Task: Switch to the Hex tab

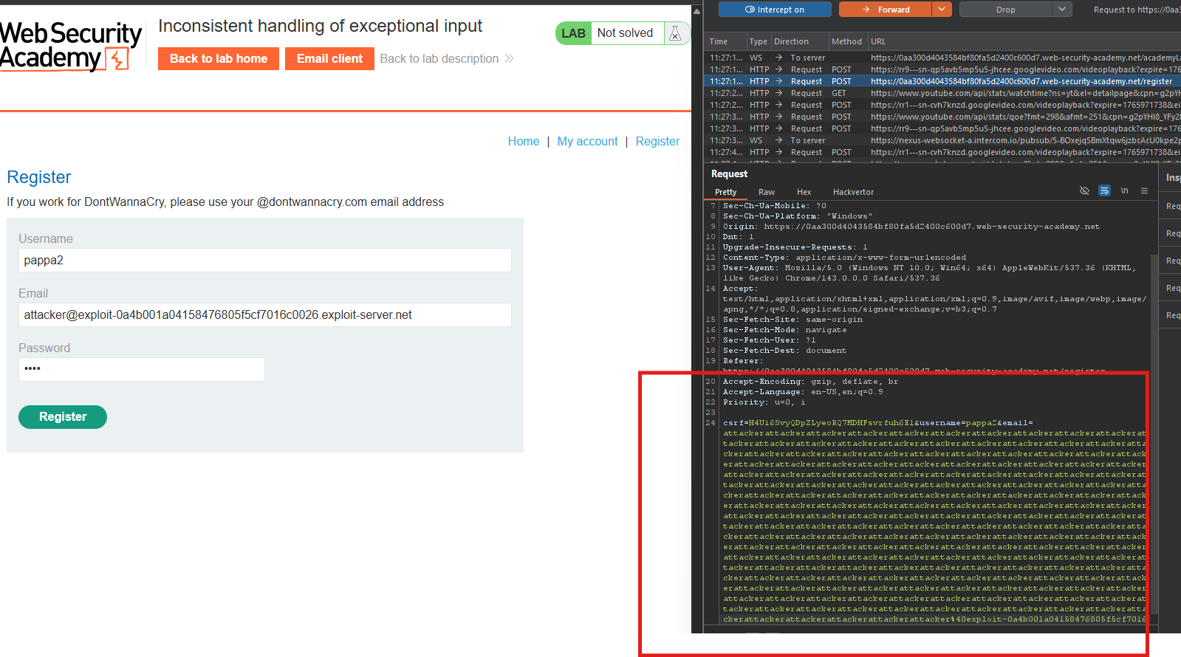Action: point(804,192)
